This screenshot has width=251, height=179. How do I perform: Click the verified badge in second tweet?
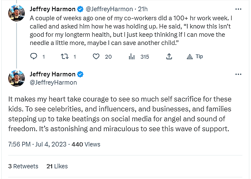point(80,74)
